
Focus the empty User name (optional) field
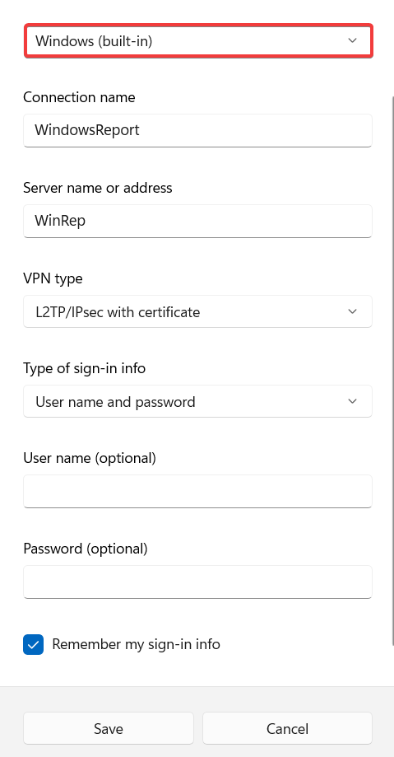[x=197, y=492]
